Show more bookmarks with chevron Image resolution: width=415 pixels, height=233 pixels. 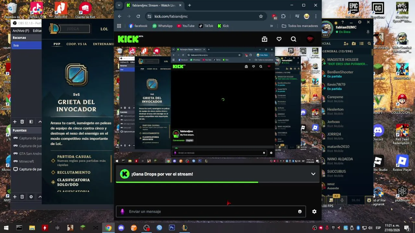271,26
